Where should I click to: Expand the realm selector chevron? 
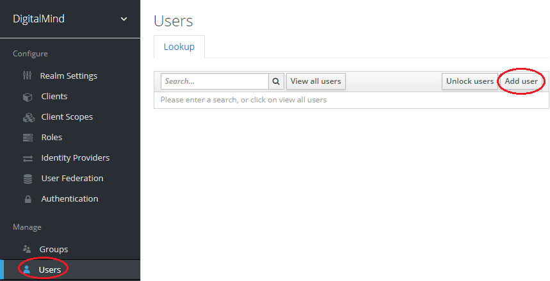[x=124, y=19]
